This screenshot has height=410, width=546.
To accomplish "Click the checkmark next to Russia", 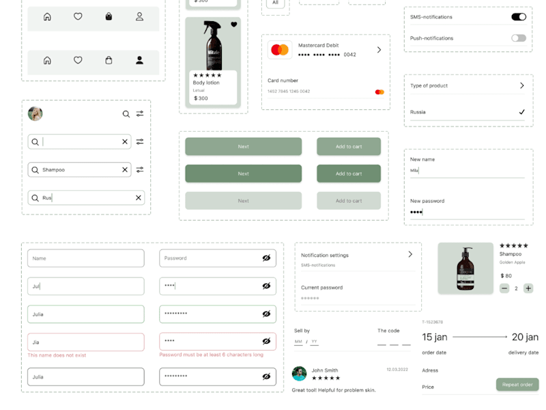I will tap(521, 112).
